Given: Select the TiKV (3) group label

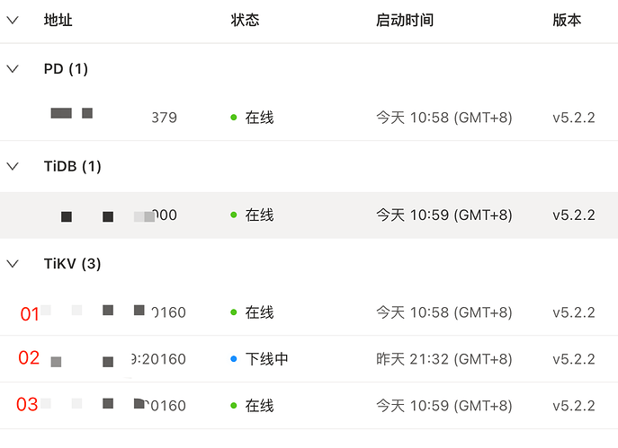Looking at the screenshot, I should (72, 264).
